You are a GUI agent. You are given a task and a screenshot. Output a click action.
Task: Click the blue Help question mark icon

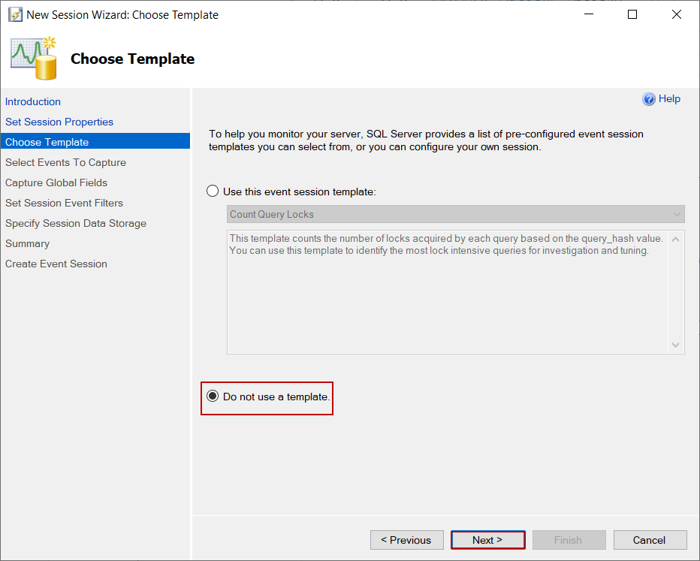click(x=649, y=99)
